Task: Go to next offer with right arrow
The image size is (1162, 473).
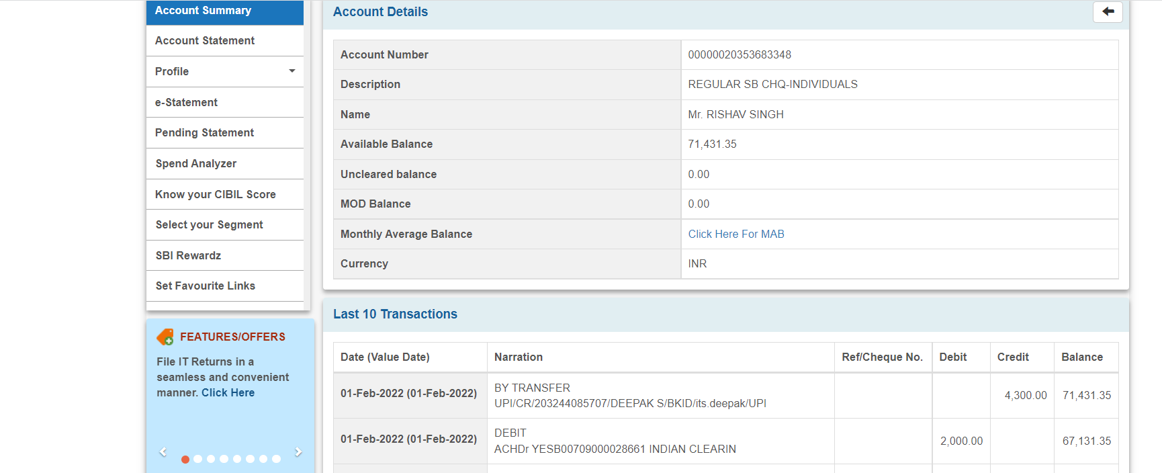Action: [x=298, y=452]
